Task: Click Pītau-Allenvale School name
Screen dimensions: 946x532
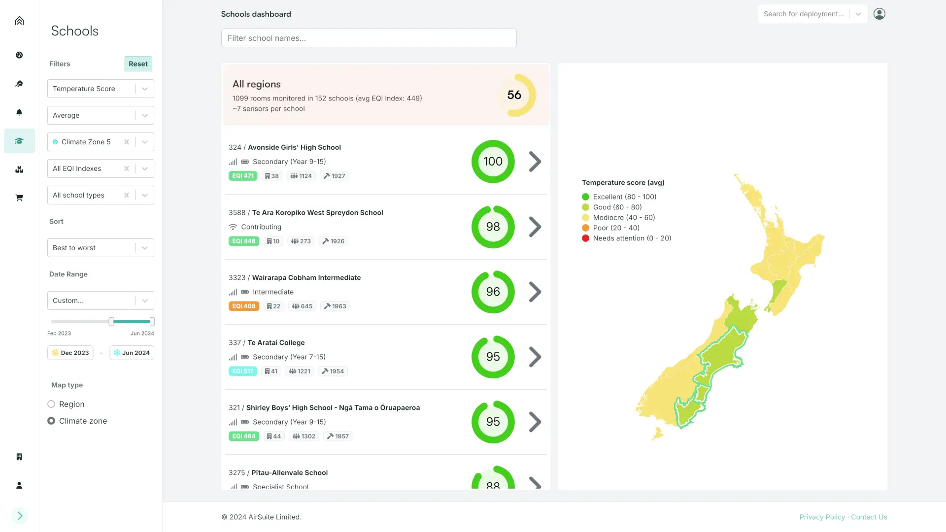Action: point(290,473)
